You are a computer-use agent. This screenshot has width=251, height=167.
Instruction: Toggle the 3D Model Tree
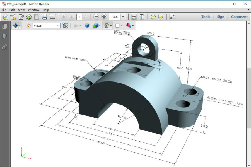[65, 26]
